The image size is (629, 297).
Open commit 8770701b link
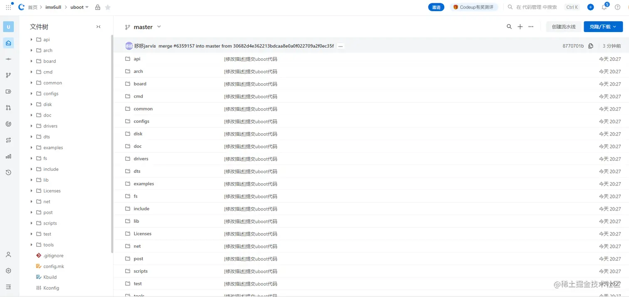tap(573, 46)
